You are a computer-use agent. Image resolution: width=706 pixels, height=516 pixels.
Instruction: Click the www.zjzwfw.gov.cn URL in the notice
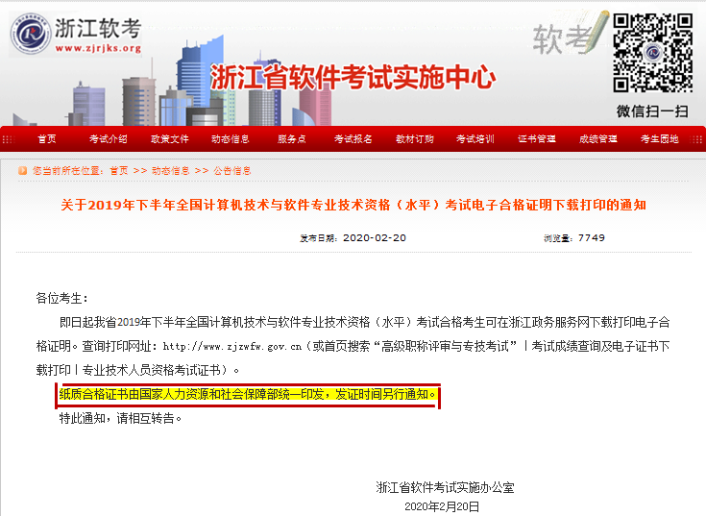pos(228,346)
